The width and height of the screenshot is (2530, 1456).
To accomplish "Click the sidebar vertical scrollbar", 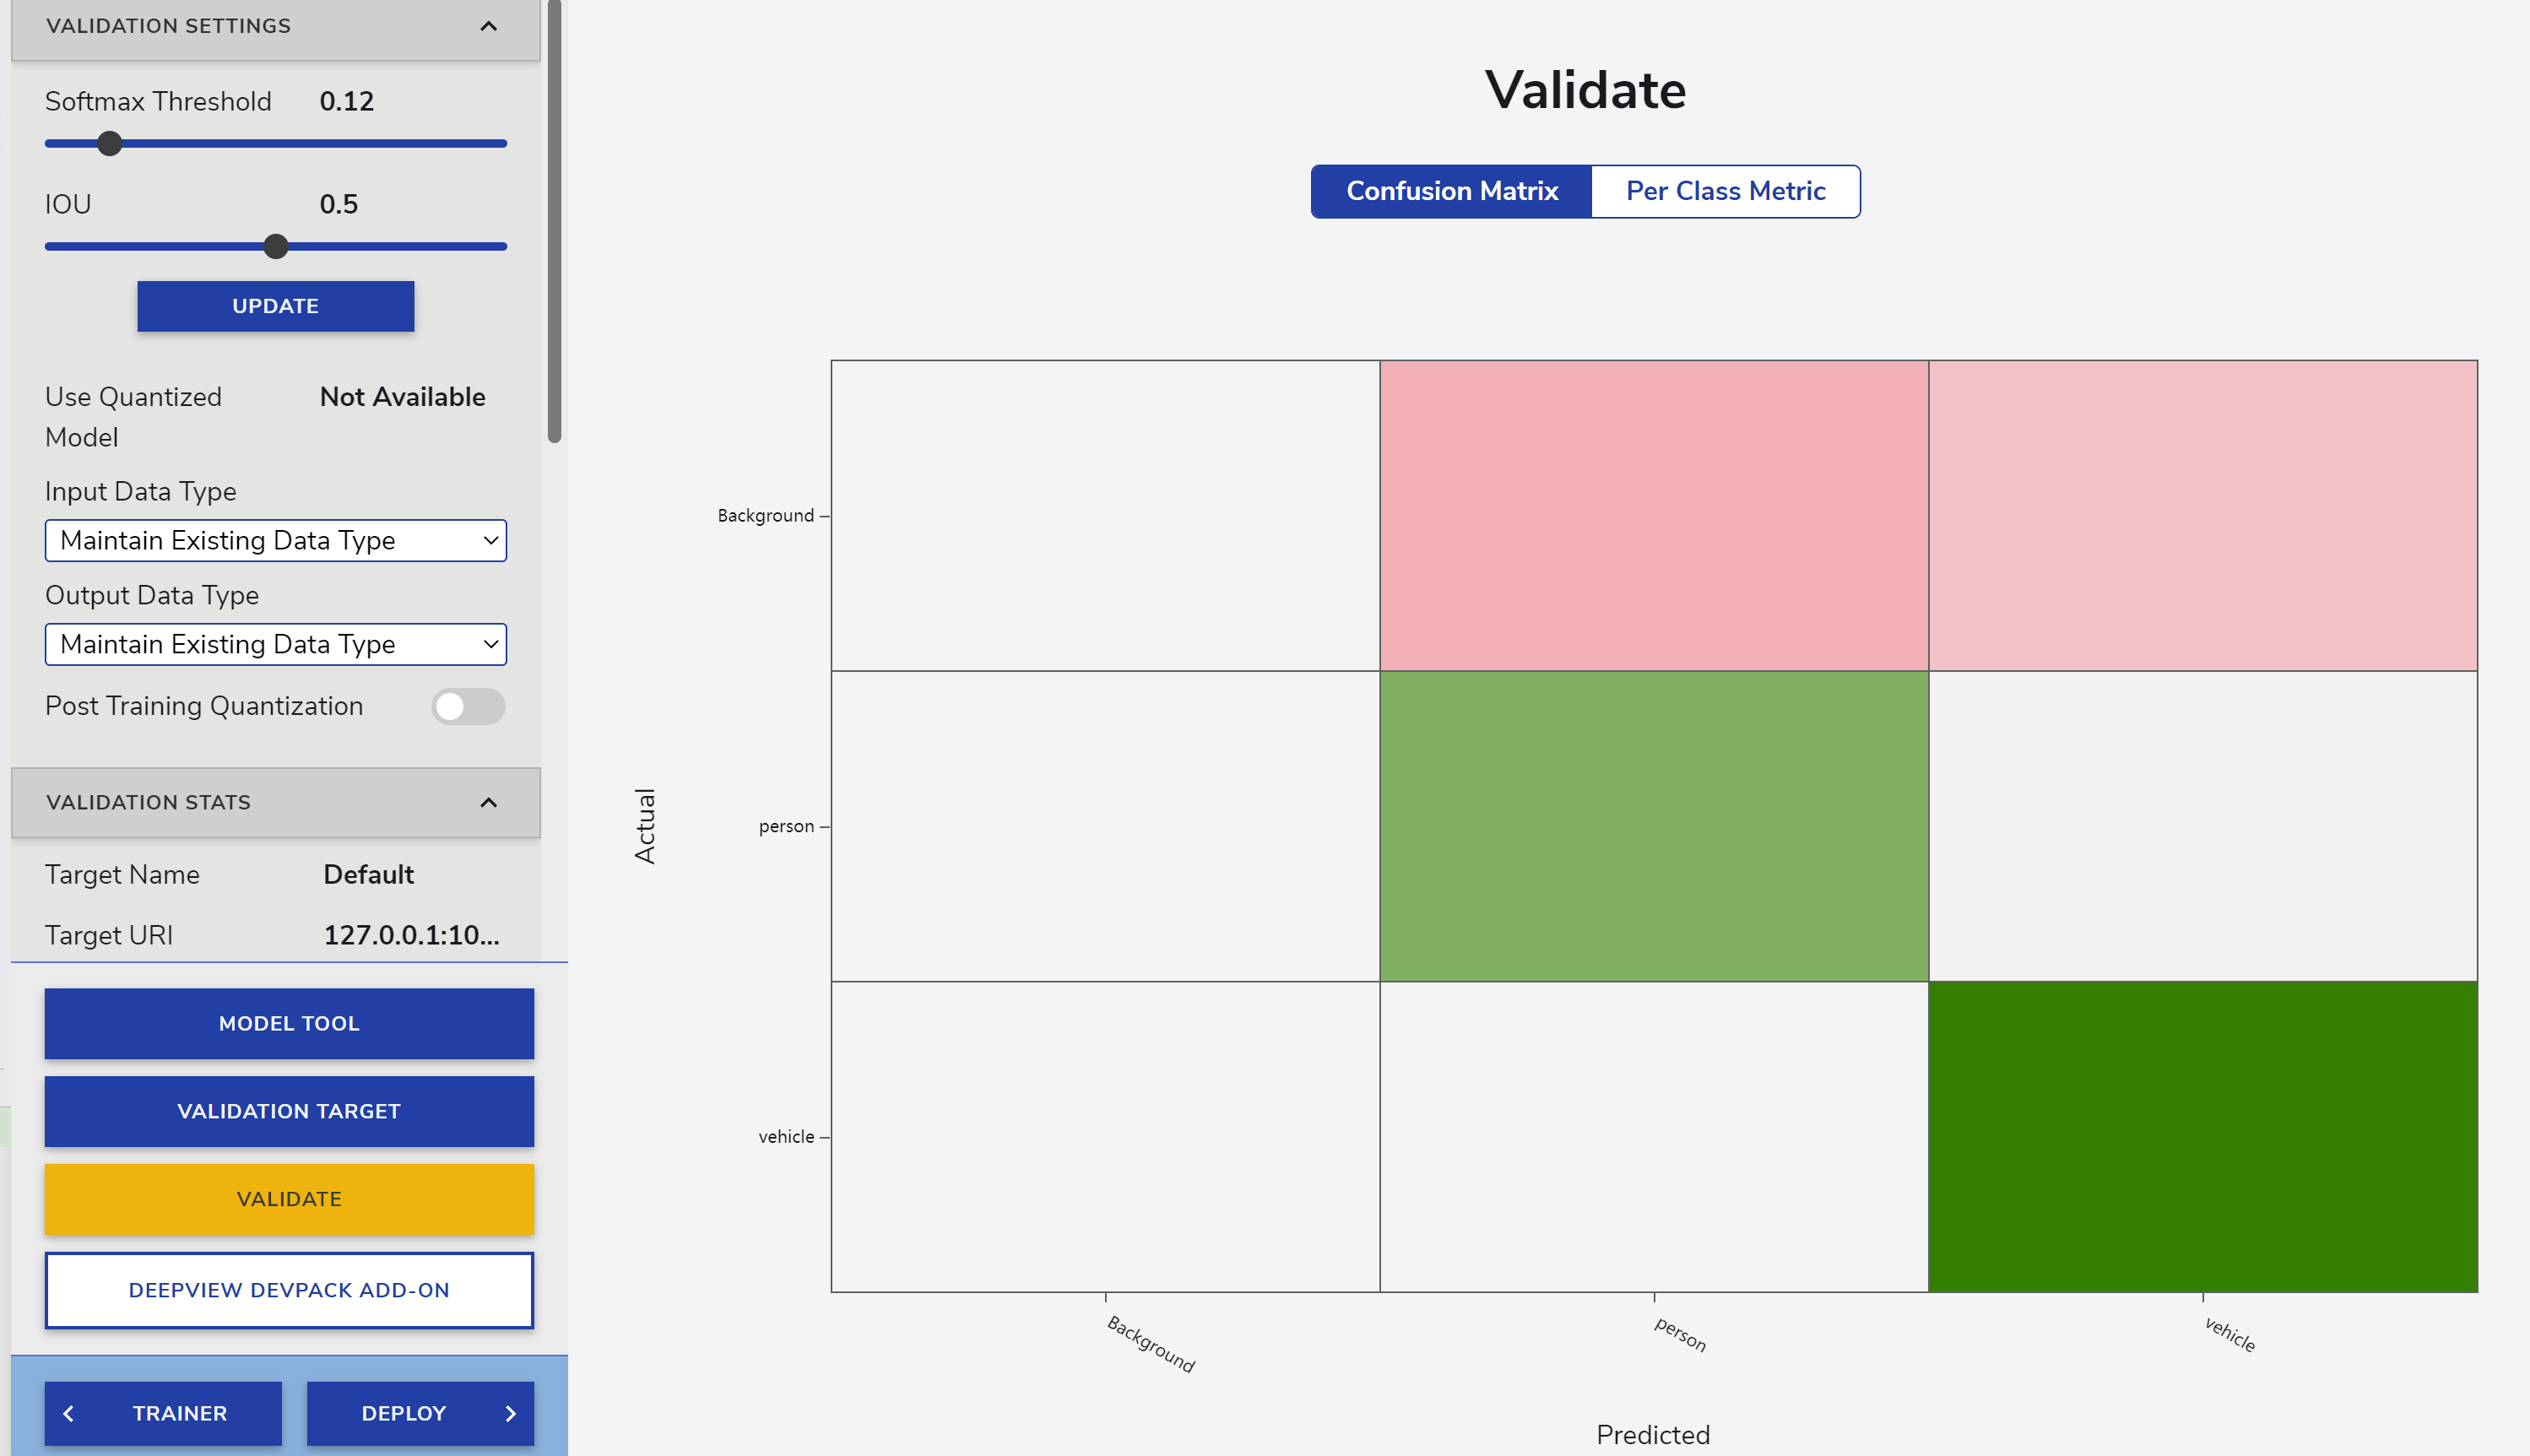I will pos(554,220).
